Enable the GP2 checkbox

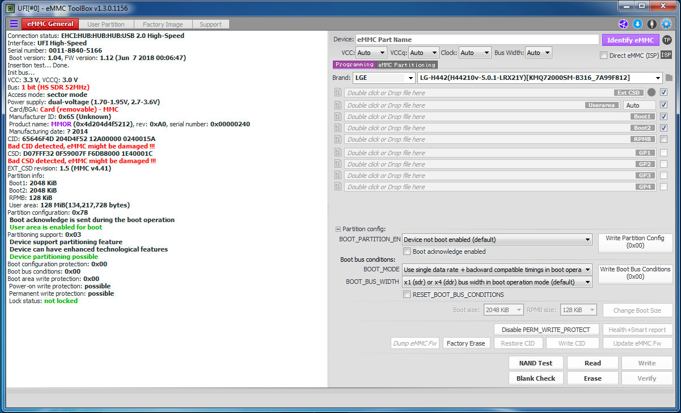pos(663,164)
